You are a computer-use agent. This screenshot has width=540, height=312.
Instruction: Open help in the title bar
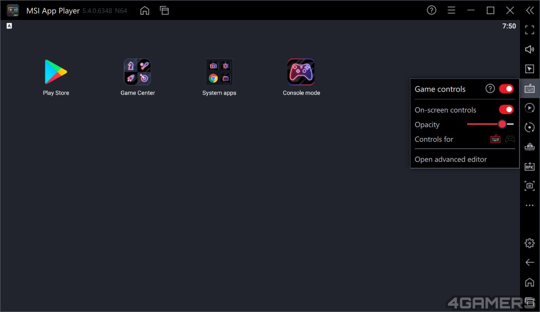tap(432, 10)
